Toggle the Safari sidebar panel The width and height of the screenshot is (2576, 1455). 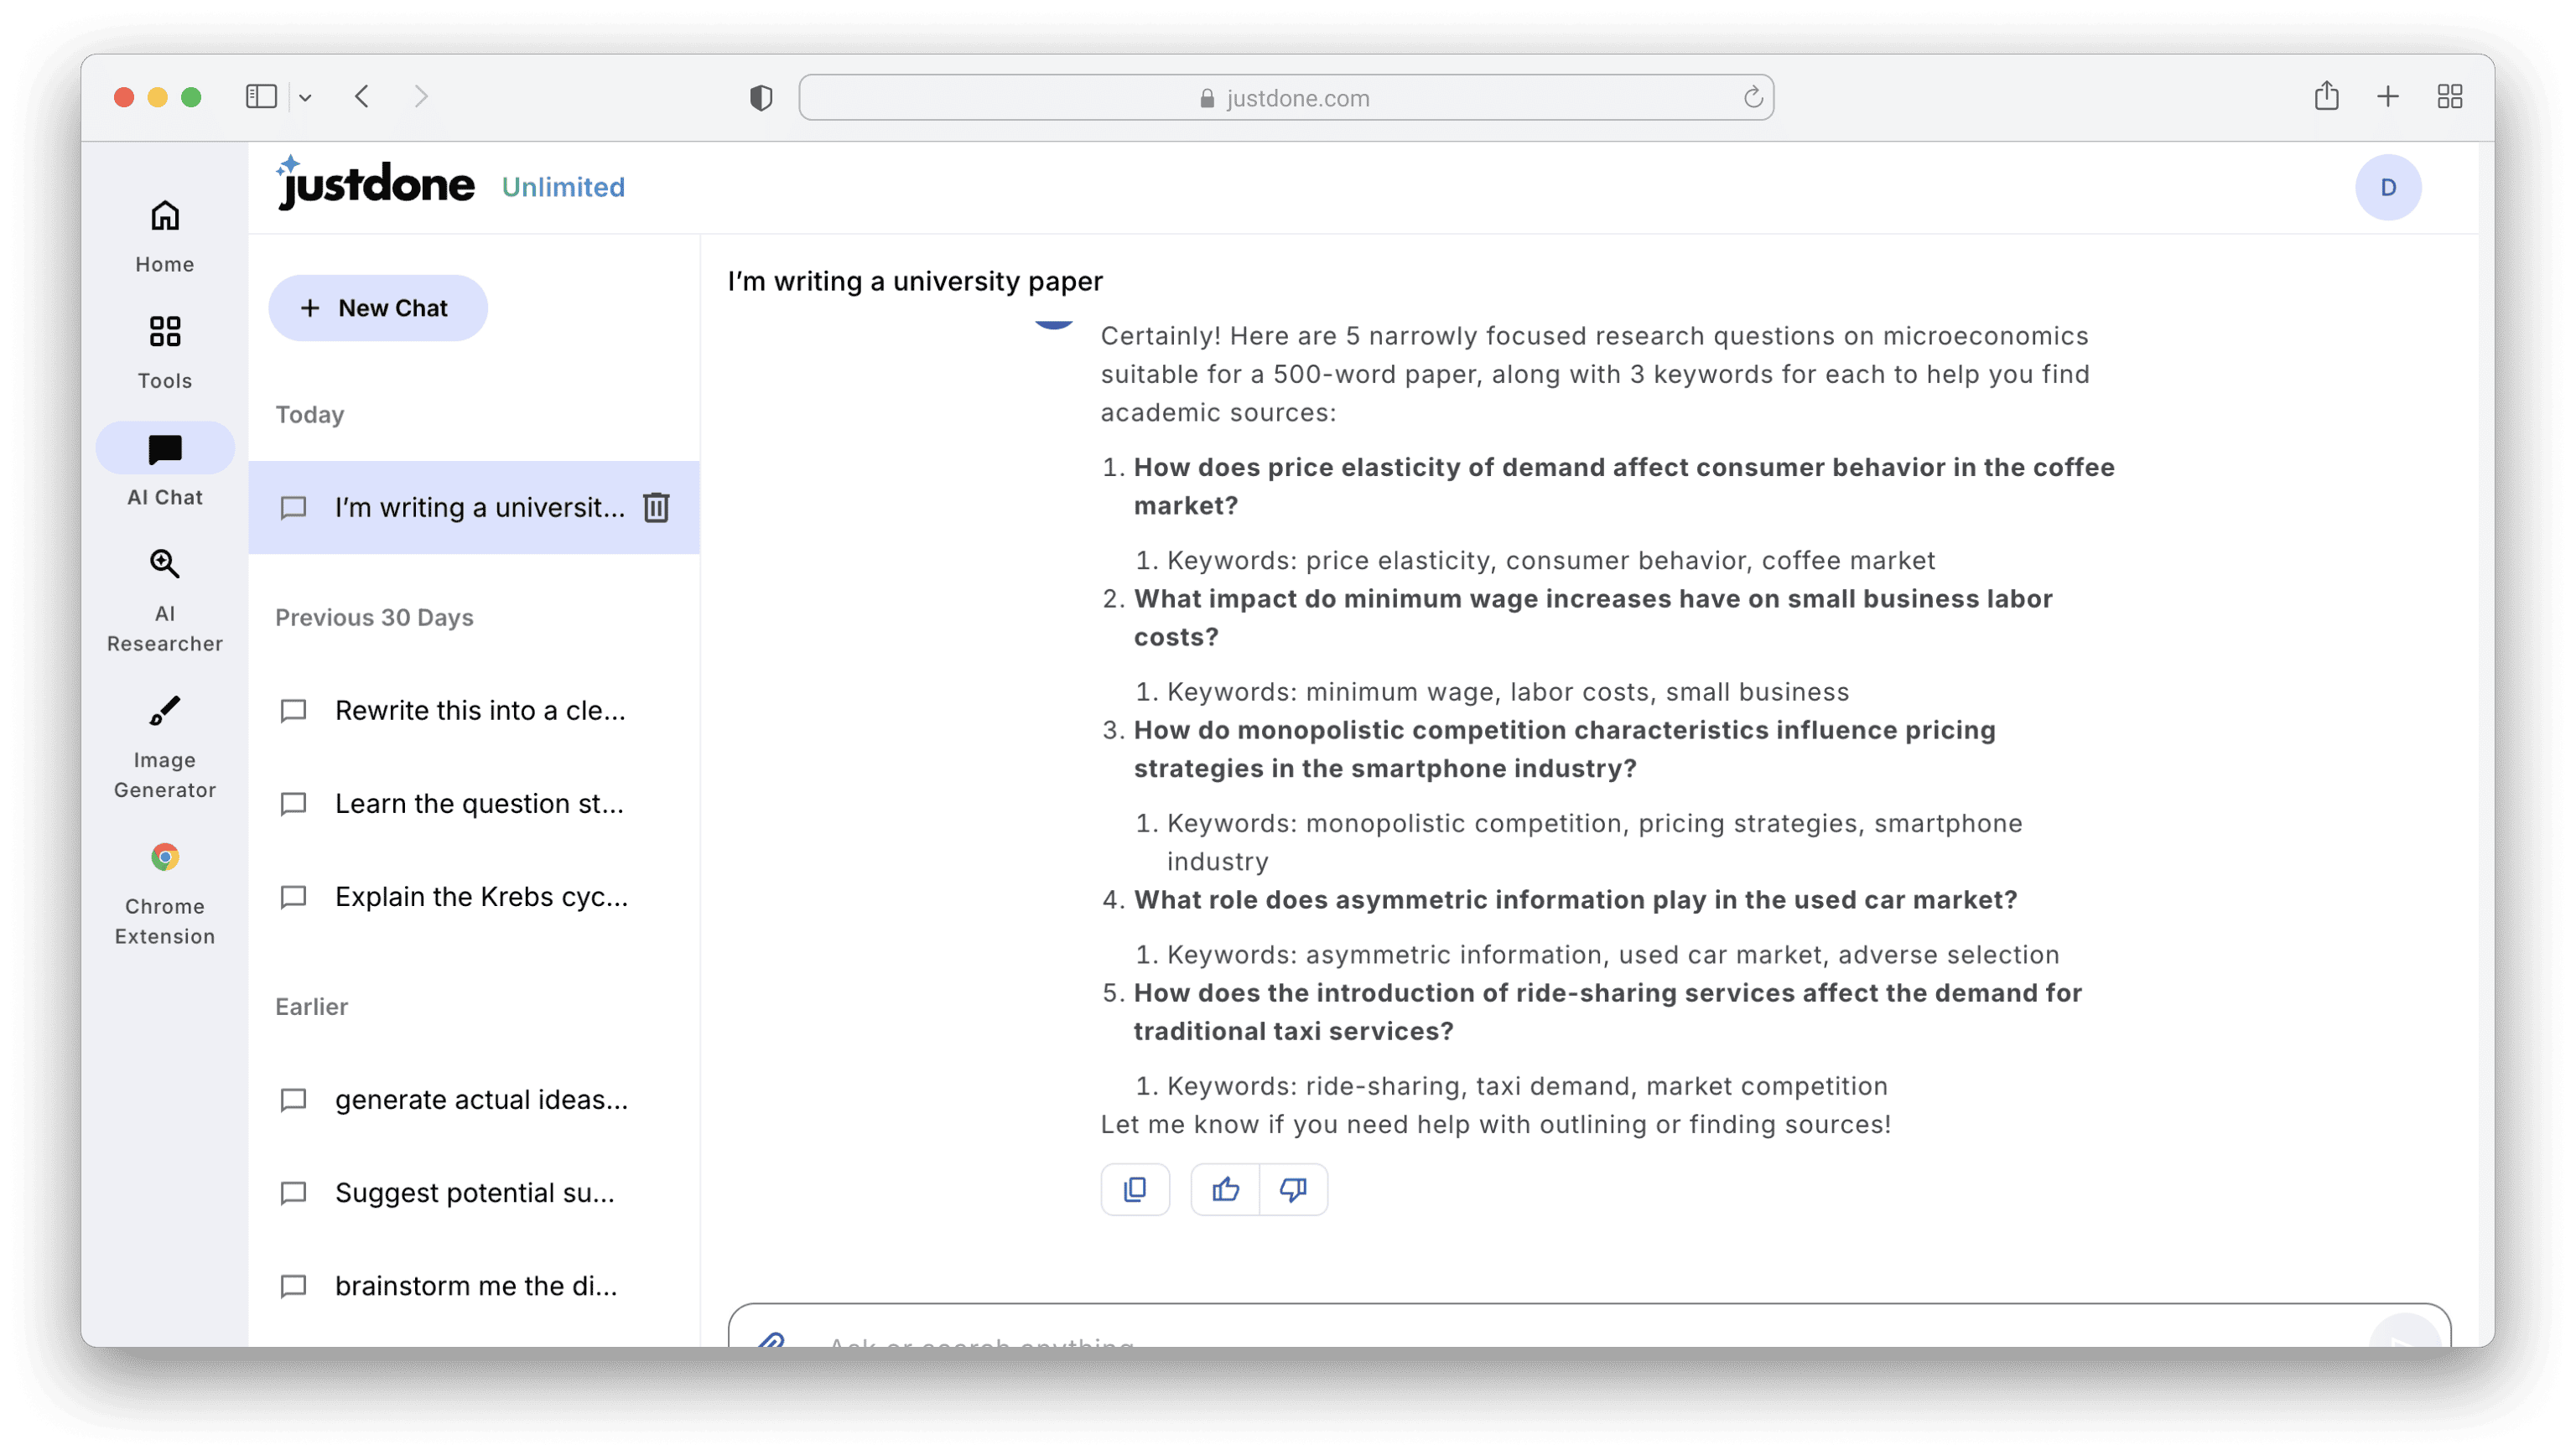point(261,97)
